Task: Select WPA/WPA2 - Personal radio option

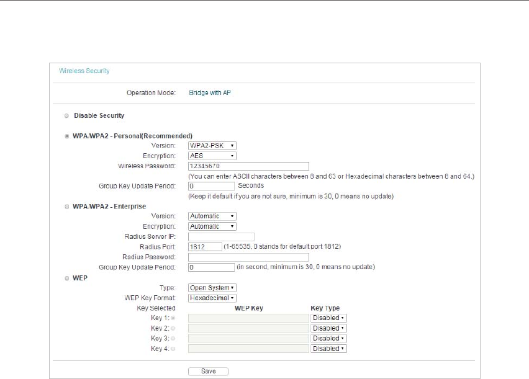Action: [x=67, y=136]
